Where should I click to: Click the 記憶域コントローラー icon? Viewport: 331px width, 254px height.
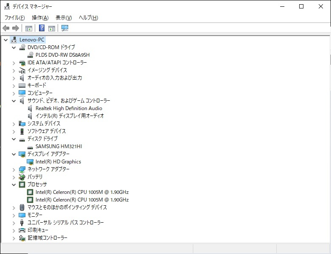tap(22, 238)
